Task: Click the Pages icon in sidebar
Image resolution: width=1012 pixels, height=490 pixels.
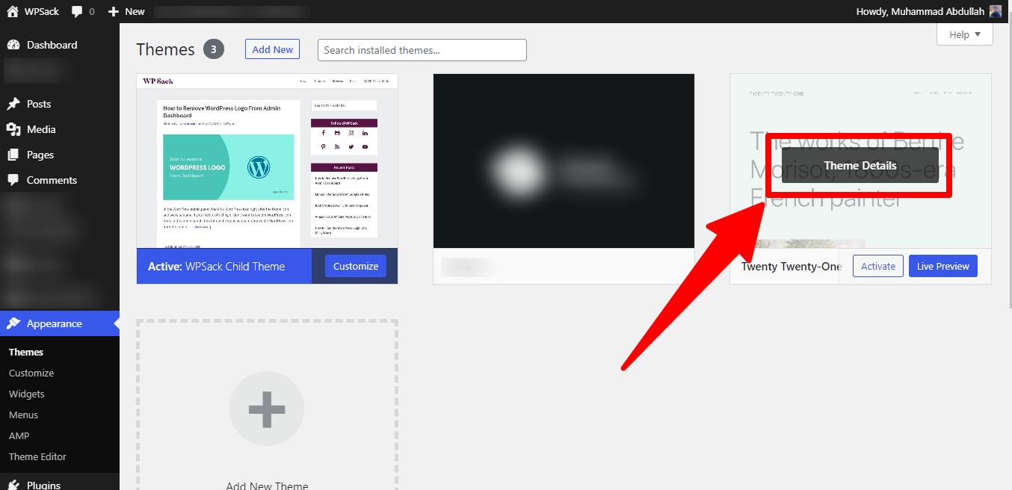Action: (13, 155)
